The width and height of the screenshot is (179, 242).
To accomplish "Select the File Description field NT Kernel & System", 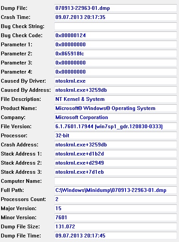I will [x=116, y=99].
